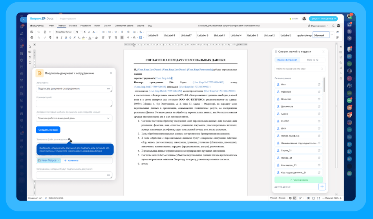The width and height of the screenshot is (373, 219).
Task: Print the document using the printer icon
Action: (x=32, y=38)
